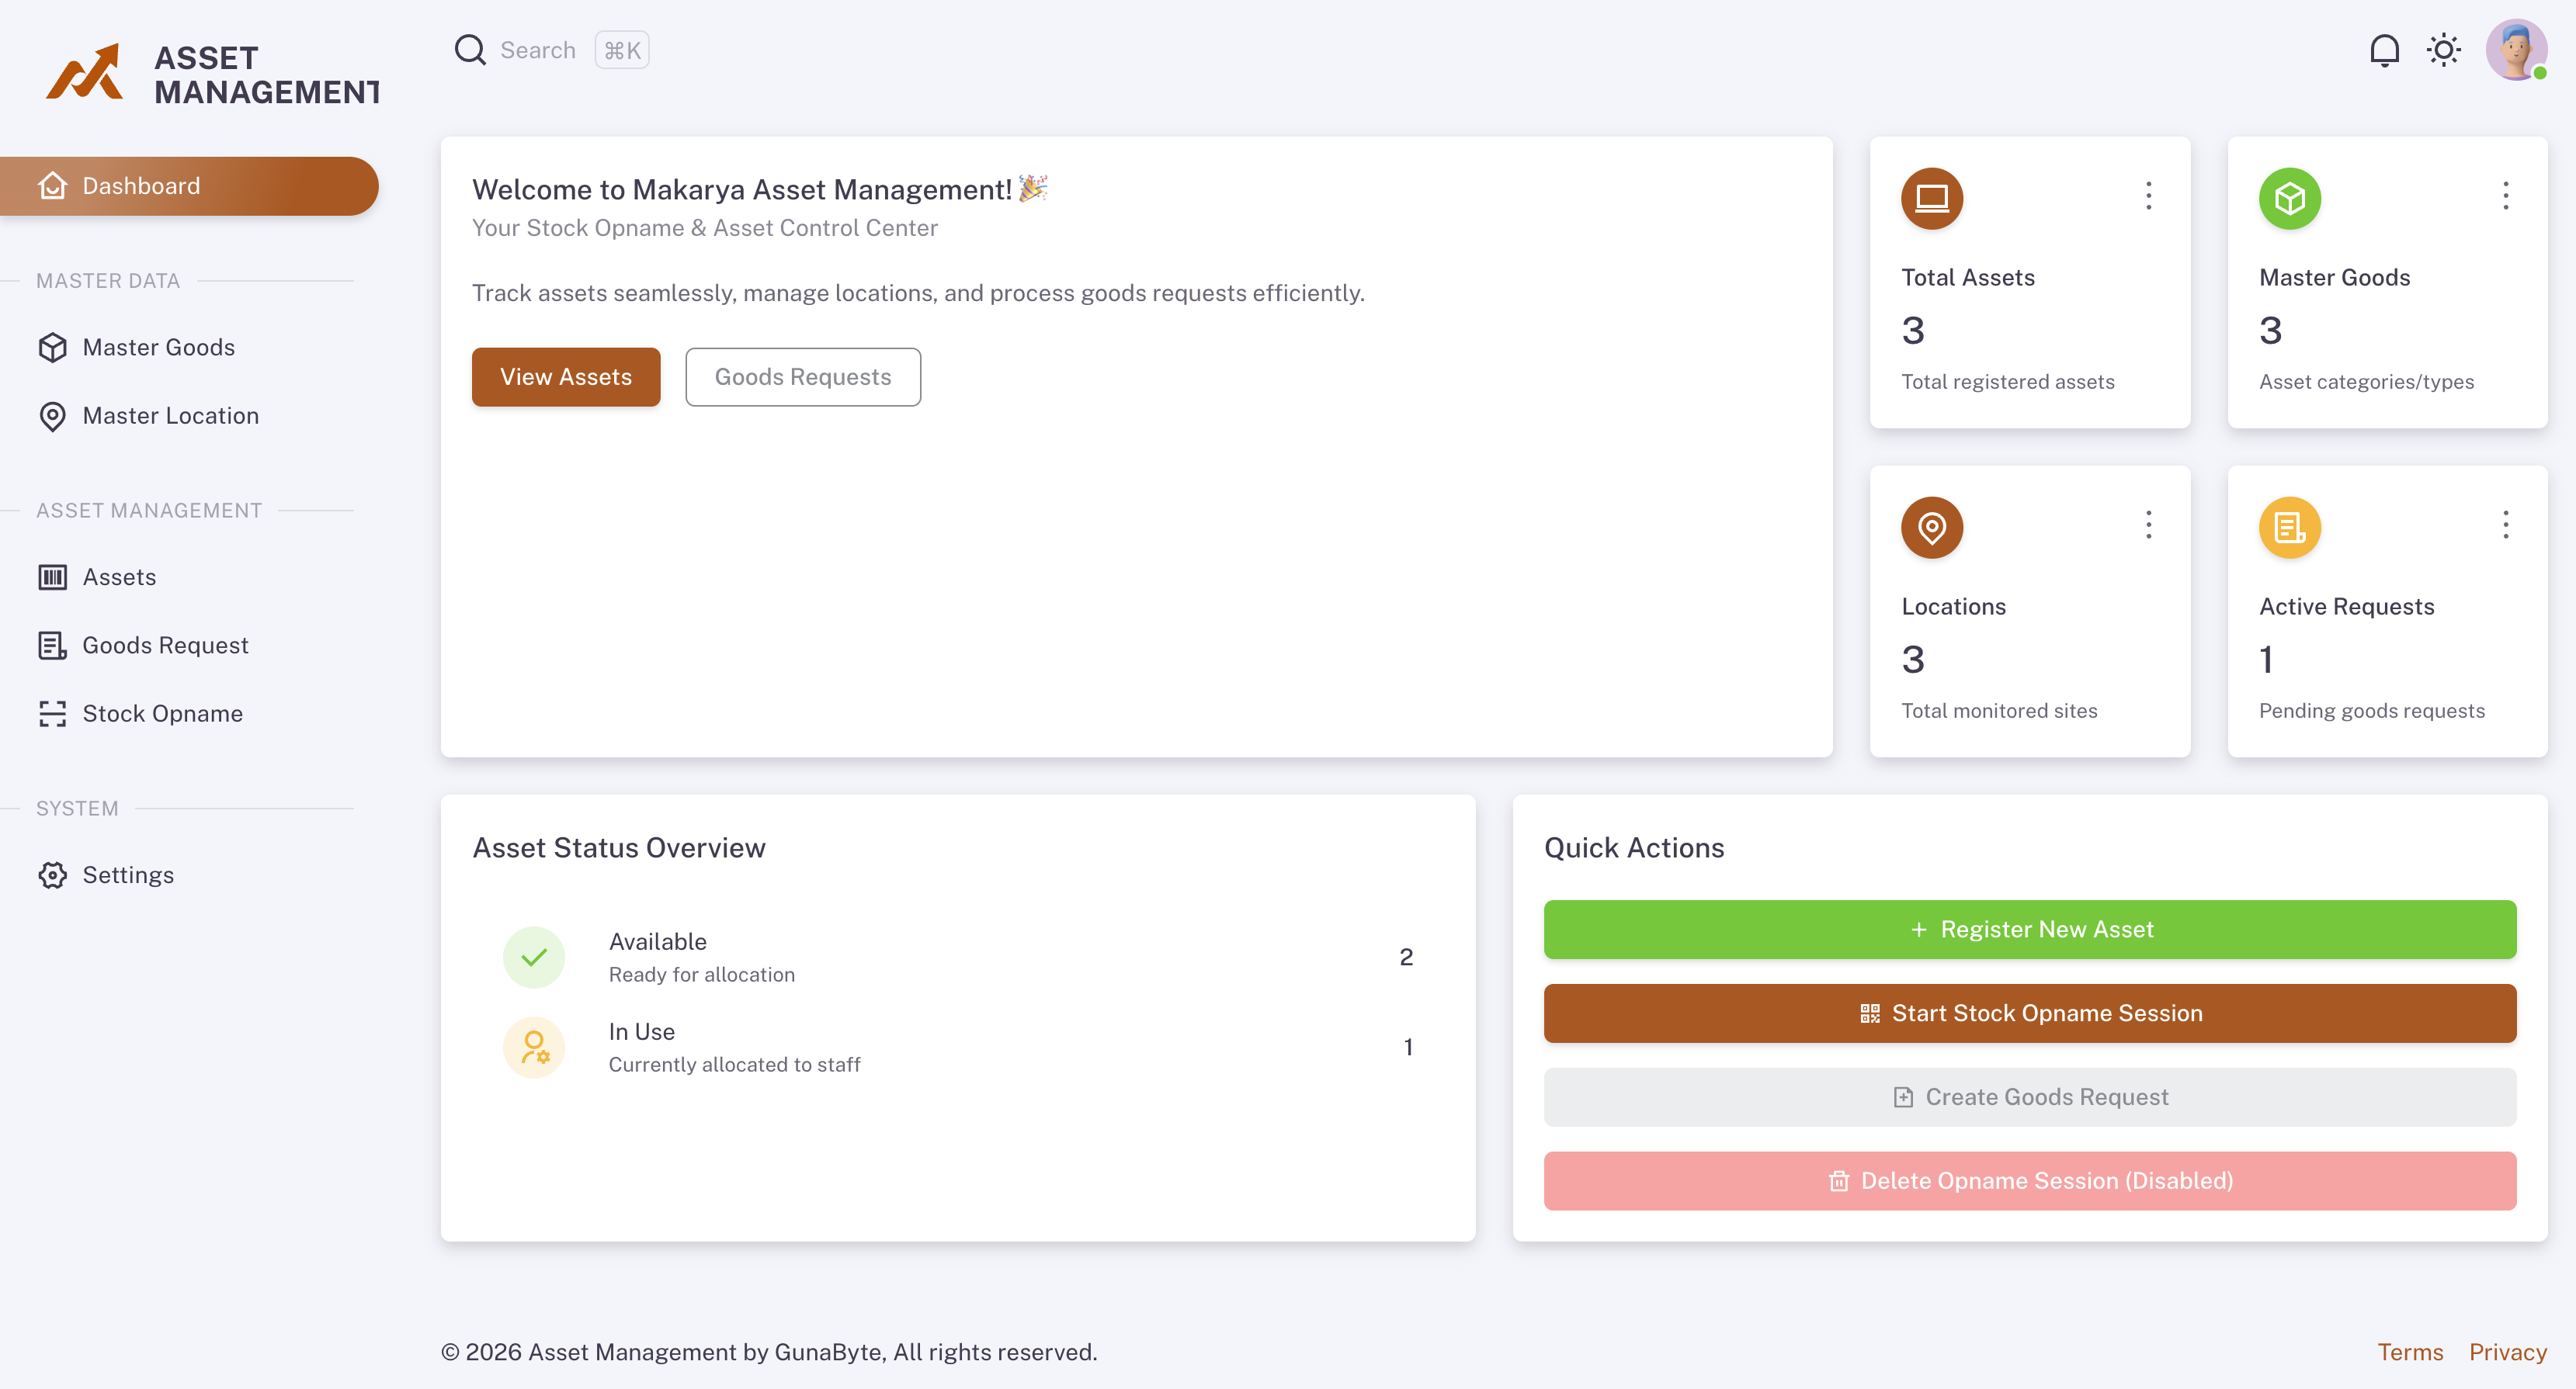The image size is (2576, 1389).
Task: Click Register New Asset button
Action: [x=2030, y=930]
